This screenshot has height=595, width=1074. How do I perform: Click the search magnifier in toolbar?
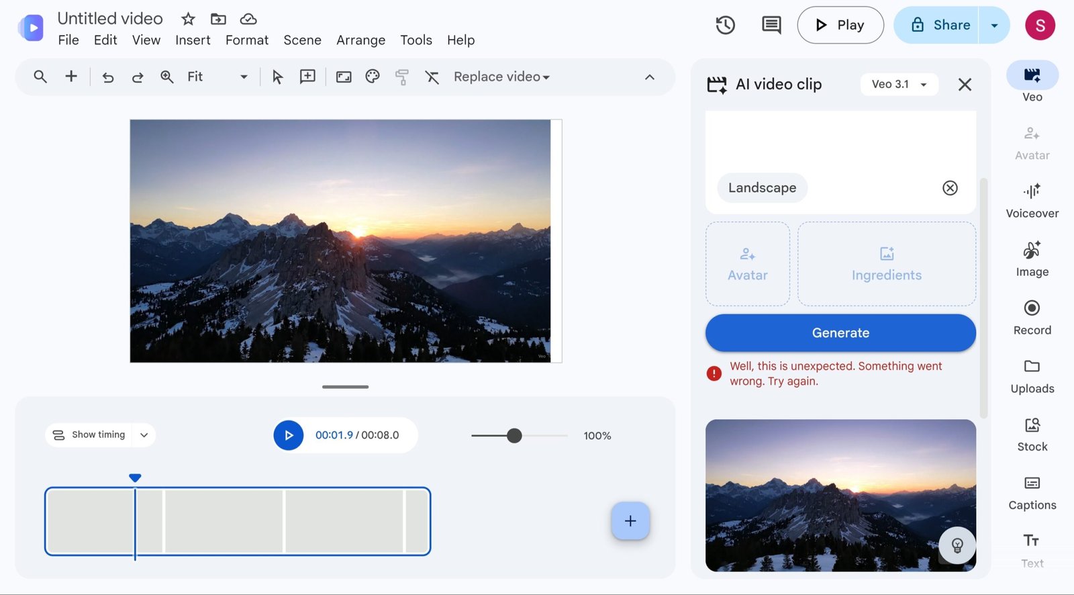click(40, 77)
